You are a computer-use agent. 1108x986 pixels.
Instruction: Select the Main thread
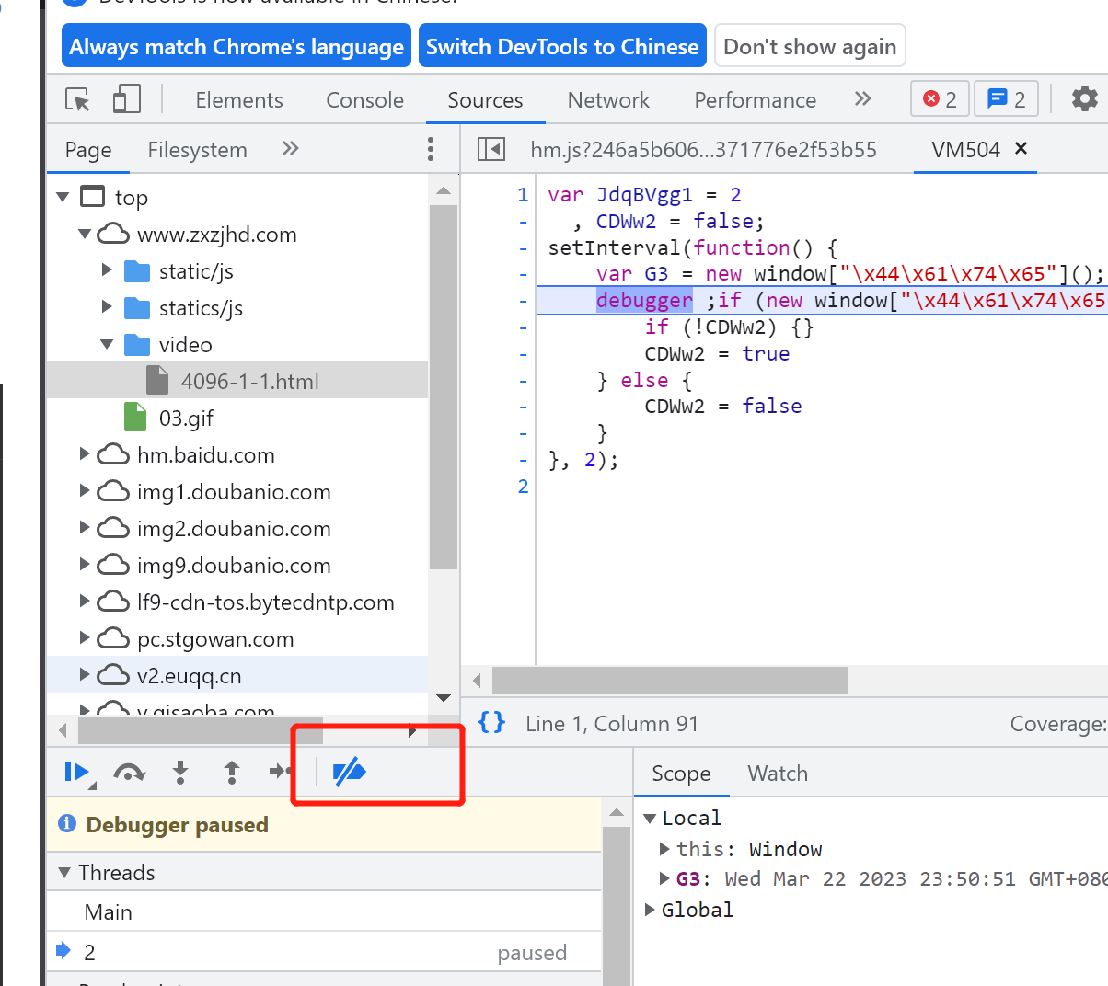(324, 911)
